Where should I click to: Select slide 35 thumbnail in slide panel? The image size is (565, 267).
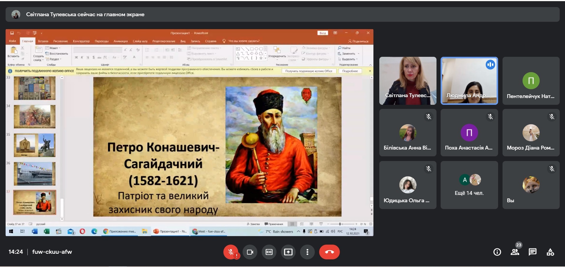click(x=35, y=145)
